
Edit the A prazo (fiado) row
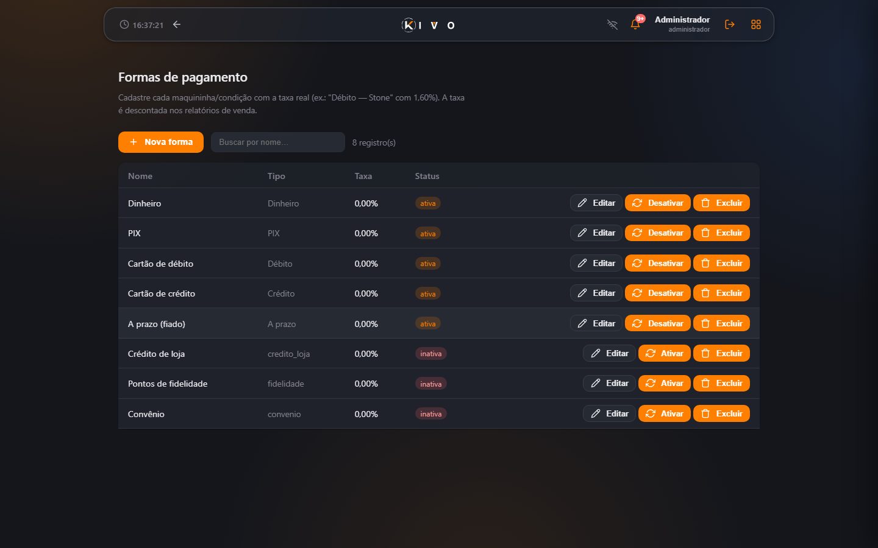[596, 323]
